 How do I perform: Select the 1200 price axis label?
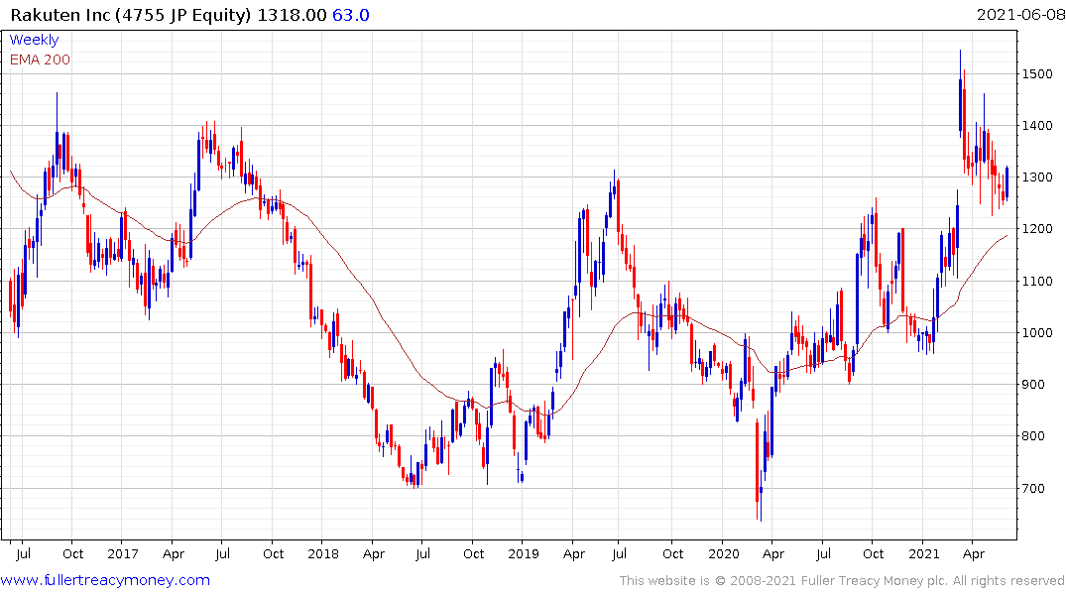1037,229
